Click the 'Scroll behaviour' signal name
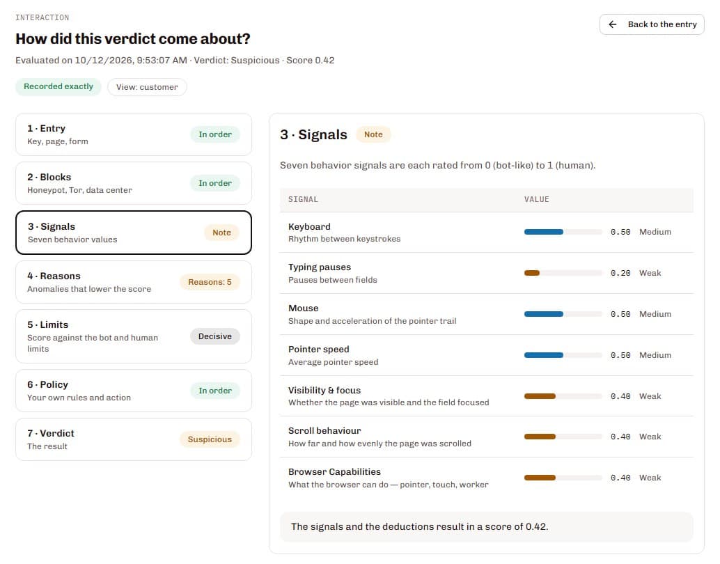Image resolution: width=720 pixels, height=564 pixels. pyautogui.click(x=324, y=430)
